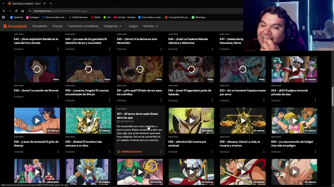Play episode E54 thumbnail

pyautogui.click(x=294, y=69)
